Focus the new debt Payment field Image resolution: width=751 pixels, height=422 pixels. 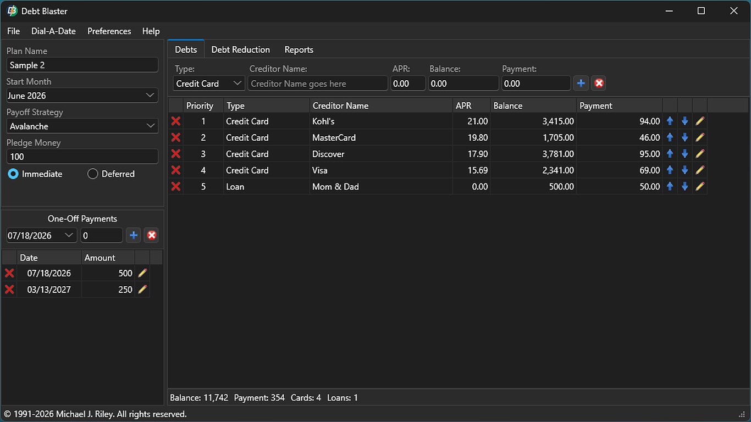536,84
